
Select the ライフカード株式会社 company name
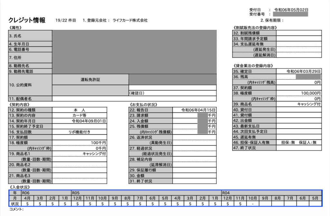point(130,20)
